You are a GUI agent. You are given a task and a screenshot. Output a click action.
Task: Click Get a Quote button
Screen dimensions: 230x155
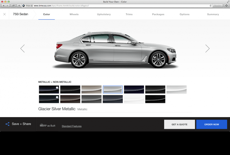click(179, 124)
